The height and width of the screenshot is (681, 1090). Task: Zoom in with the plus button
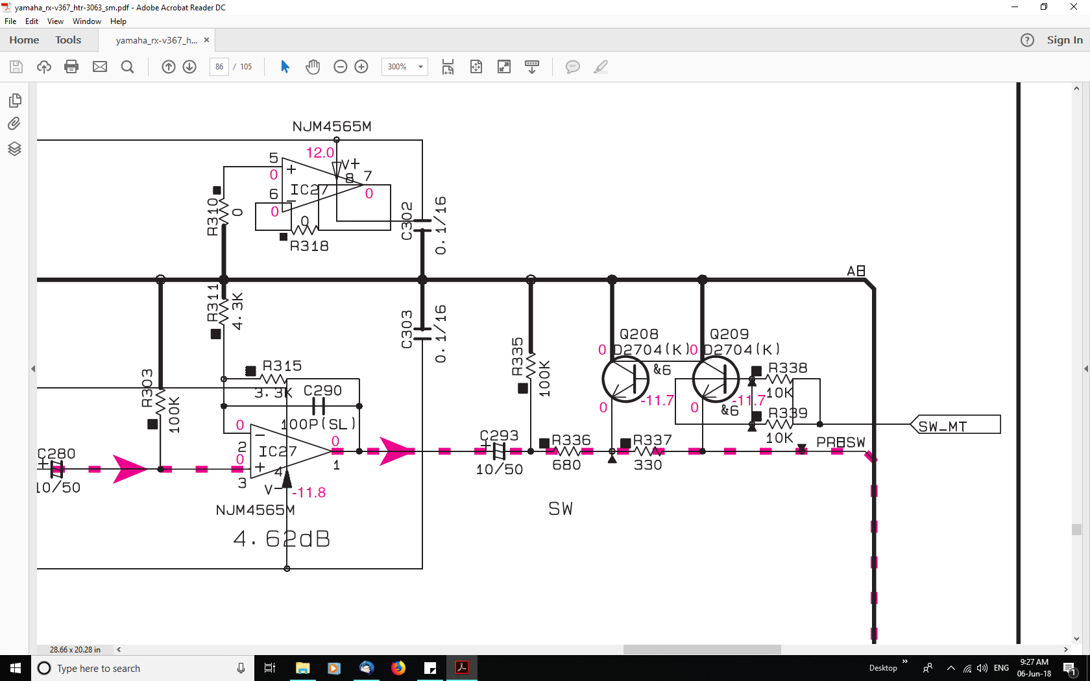click(x=361, y=67)
